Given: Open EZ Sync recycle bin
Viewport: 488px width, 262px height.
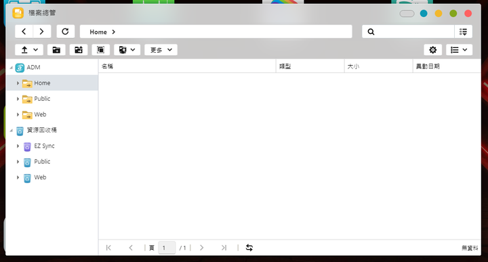Looking at the screenshot, I should coord(44,146).
